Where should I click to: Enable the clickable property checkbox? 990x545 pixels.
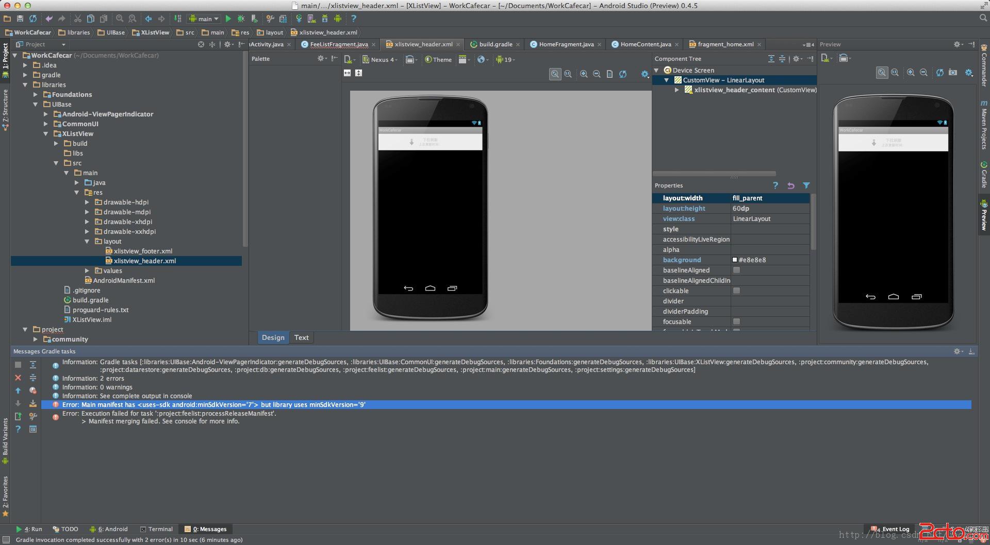736,291
